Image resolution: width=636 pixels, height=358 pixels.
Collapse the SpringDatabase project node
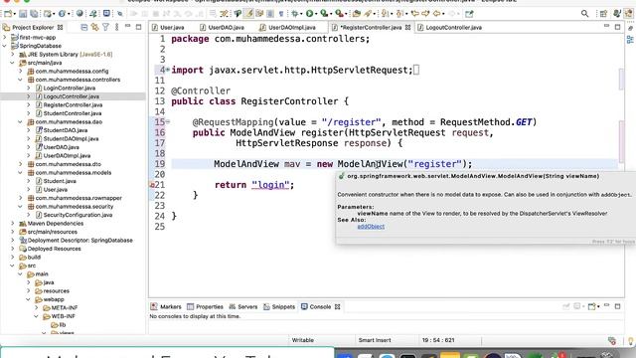(x=4, y=46)
